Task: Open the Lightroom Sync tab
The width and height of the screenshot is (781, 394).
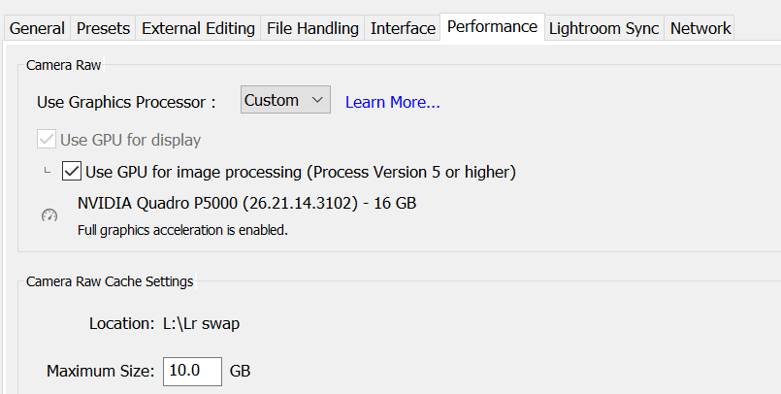Action: [x=603, y=28]
